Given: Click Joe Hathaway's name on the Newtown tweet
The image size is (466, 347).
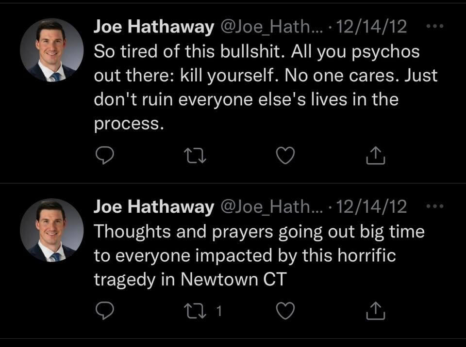Looking at the screenshot, I should tap(153, 207).
